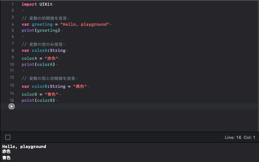The image size is (259, 162).
Task: Click empty line 6 in editor
Action: [23, 37]
